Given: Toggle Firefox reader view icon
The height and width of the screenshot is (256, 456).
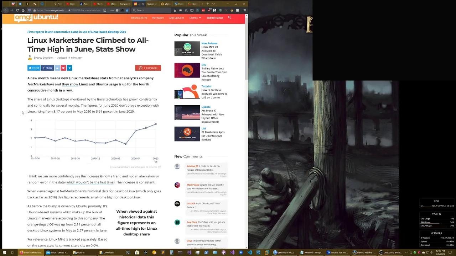Looking at the screenshot, I should click(x=105, y=10).
